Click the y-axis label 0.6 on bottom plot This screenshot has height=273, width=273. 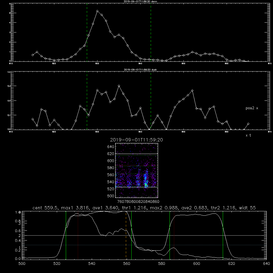pyautogui.click(x=18, y=231)
